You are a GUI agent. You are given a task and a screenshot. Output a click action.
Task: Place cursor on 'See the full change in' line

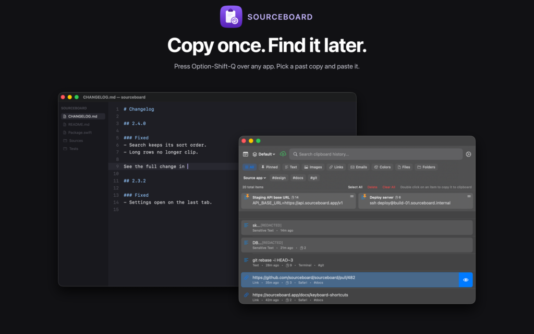coord(154,166)
